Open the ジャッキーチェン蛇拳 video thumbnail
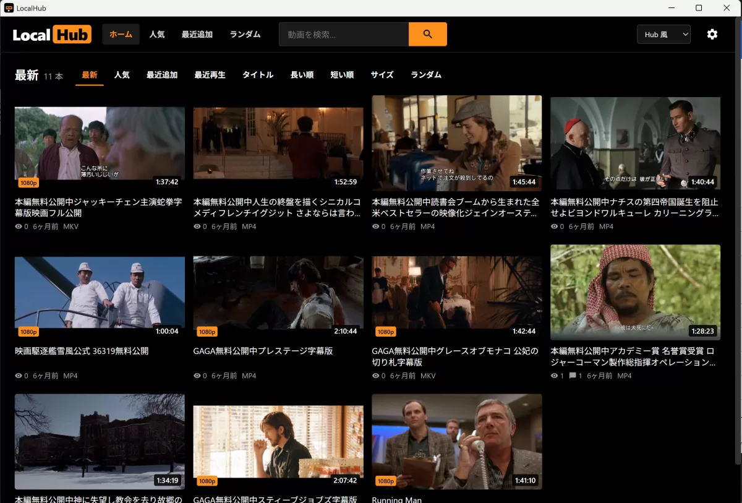The image size is (742, 503). point(100,144)
